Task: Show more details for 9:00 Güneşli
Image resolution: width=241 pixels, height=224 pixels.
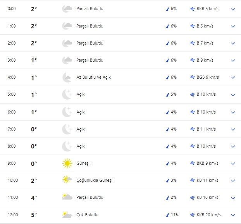Action: 233,164
